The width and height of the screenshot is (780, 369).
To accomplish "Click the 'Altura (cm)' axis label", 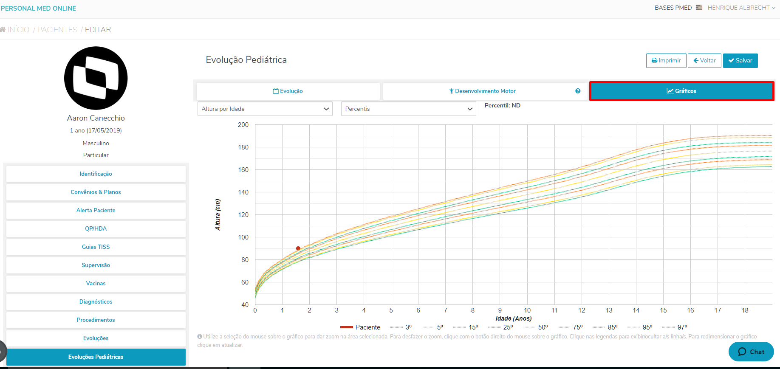I will 218,215.
